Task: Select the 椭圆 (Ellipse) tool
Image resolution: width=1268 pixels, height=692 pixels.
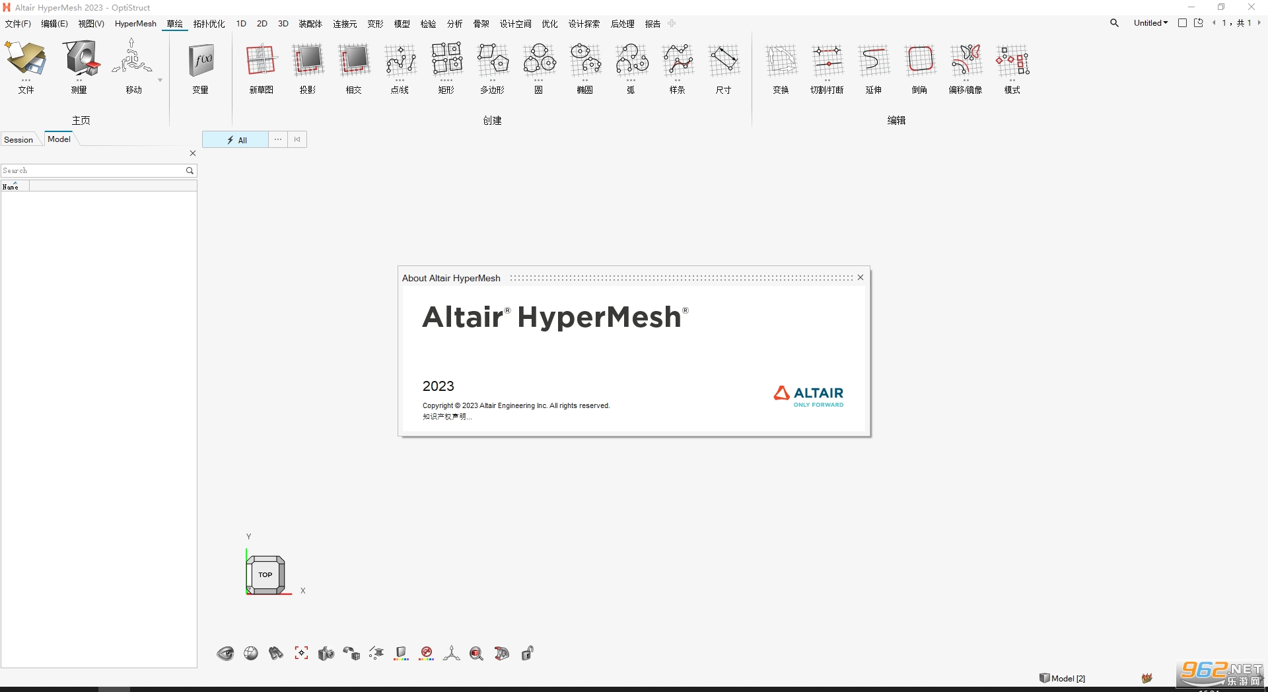Action: (585, 60)
